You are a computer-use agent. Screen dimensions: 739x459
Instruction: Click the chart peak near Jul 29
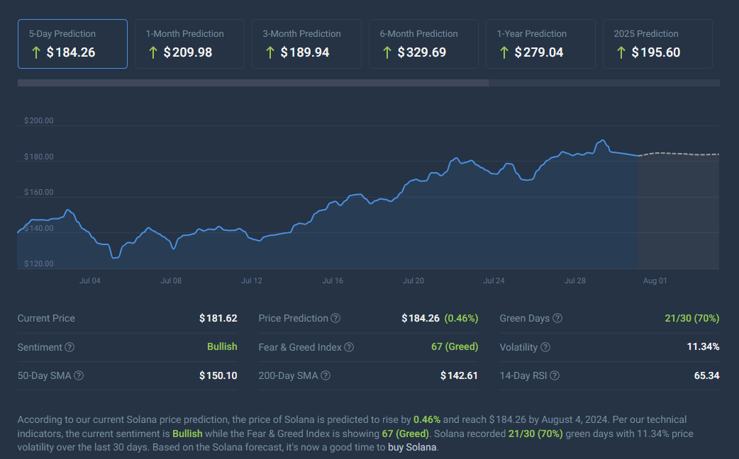(602, 141)
